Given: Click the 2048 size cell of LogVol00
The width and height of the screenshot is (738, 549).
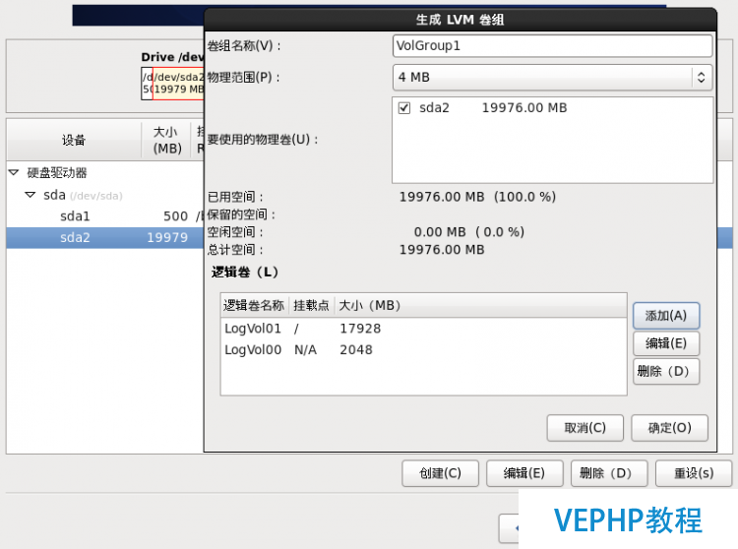Looking at the screenshot, I should [x=356, y=350].
